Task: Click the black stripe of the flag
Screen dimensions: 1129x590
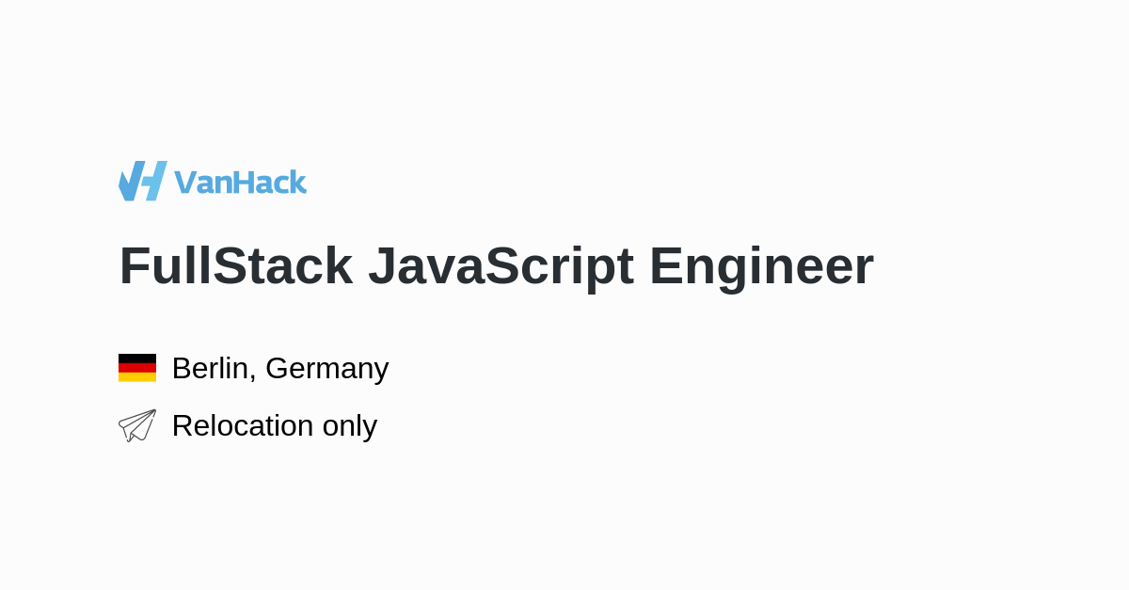Action: click(x=137, y=359)
